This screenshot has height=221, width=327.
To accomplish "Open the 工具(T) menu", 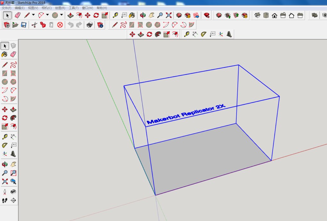I will tap(74, 8).
